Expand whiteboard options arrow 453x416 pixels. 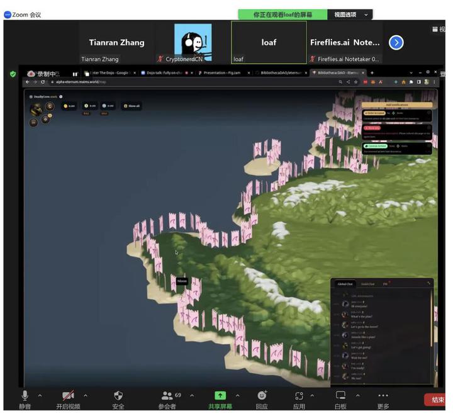(357, 395)
